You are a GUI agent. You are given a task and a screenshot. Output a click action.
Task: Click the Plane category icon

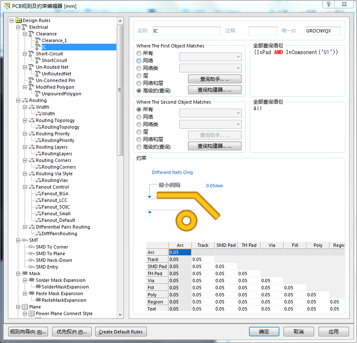25,307
